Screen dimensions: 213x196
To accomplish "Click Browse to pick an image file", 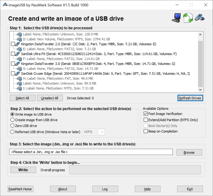I will point(189,152).
